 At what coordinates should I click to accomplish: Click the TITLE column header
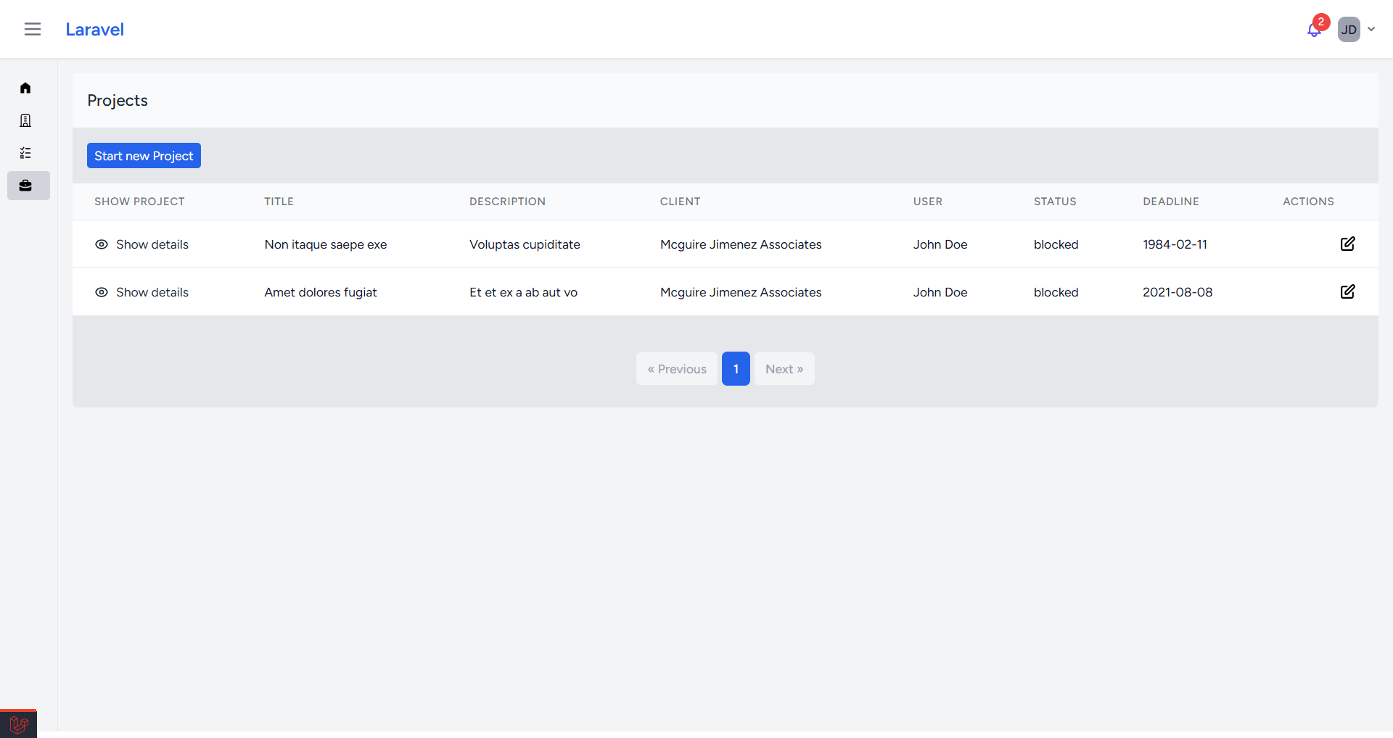[279, 202]
